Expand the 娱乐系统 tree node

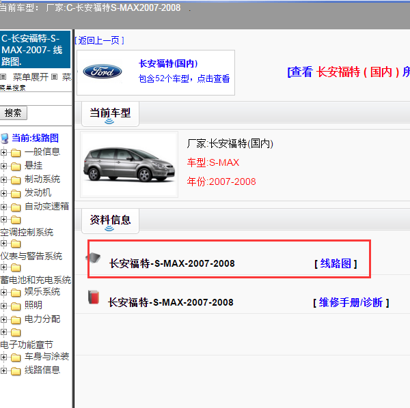(x=3, y=292)
